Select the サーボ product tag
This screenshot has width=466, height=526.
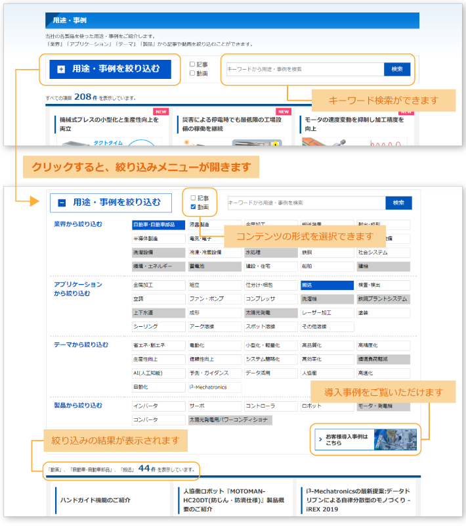tap(215, 406)
